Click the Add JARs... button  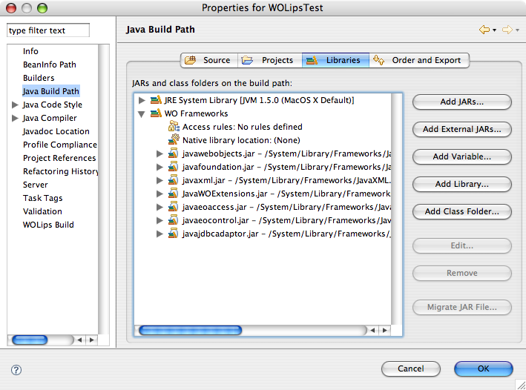coord(462,102)
